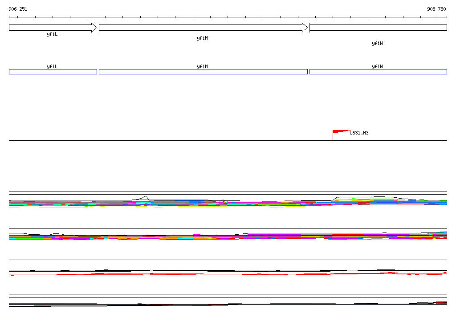Click the end coordinate 908 750
This screenshot has height=318, width=456.
[436, 9]
